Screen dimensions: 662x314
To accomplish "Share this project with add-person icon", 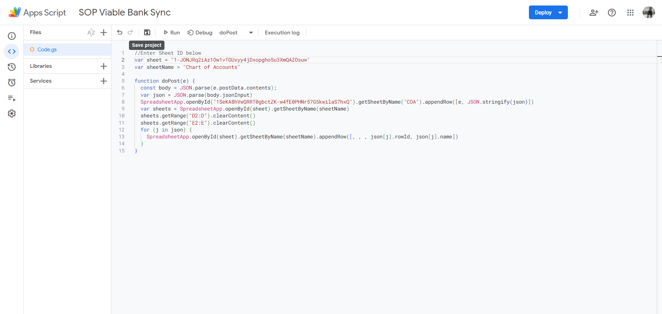I will coord(594,12).
